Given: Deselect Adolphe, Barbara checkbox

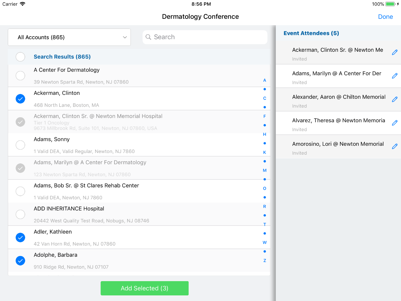Looking at the screenshot, I should (x=20, y=261).
